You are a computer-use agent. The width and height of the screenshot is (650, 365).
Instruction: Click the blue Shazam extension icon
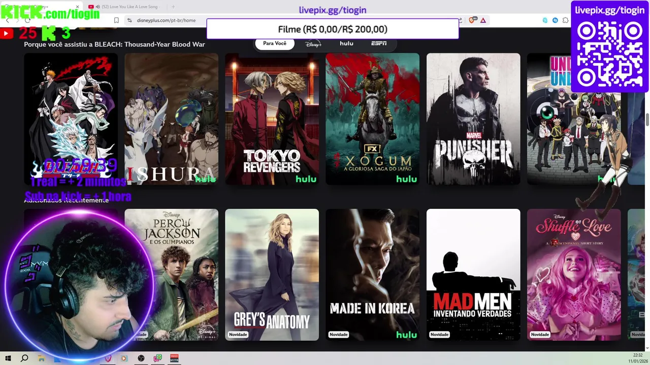[555, 20]
